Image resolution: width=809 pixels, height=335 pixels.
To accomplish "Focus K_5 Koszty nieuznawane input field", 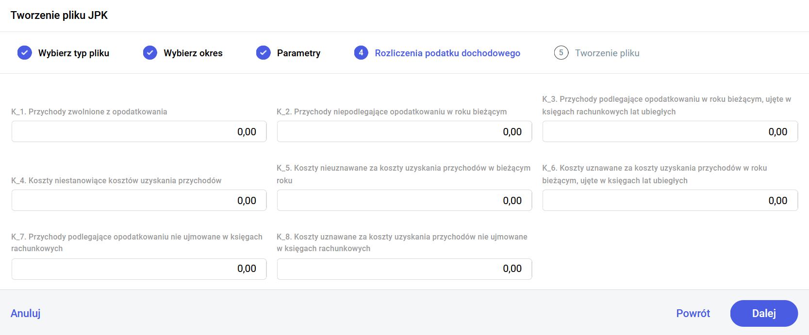I will [x=404, y=201].
